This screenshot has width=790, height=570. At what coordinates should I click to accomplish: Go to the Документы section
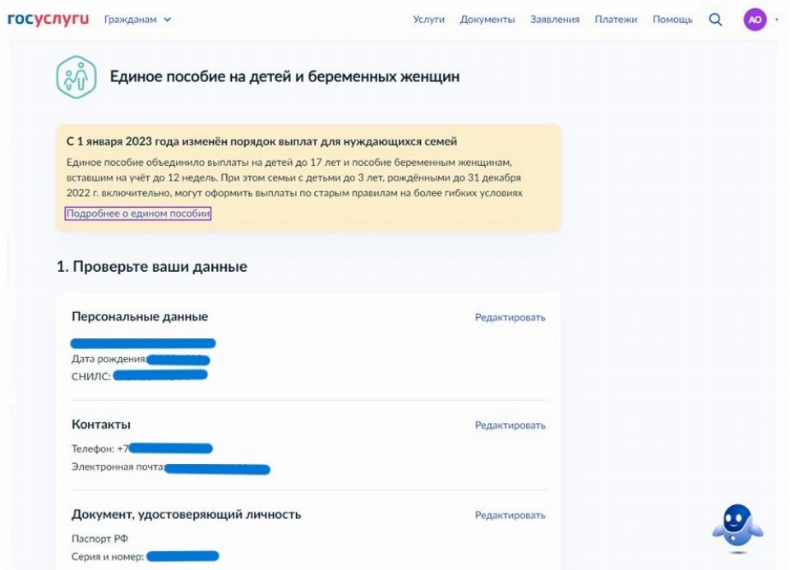(x=487, y=20)
